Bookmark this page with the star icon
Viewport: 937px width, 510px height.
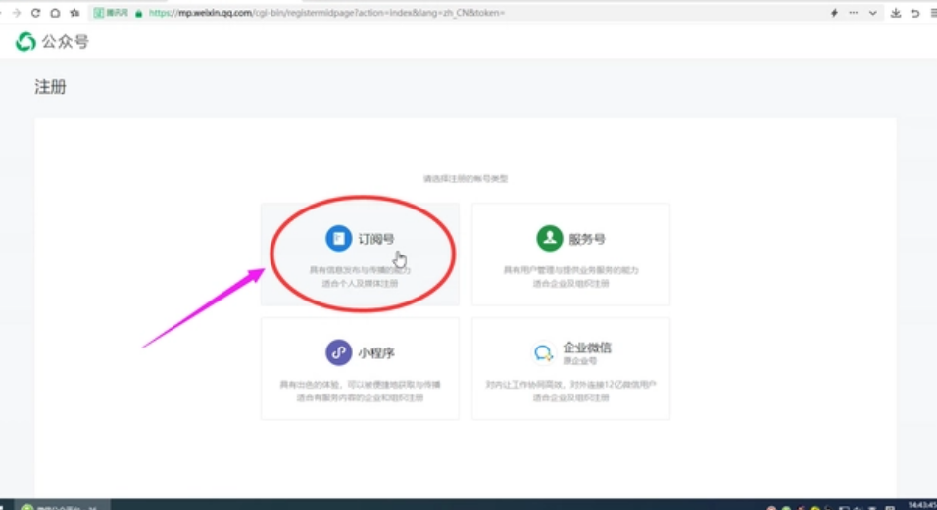[74, 13]
